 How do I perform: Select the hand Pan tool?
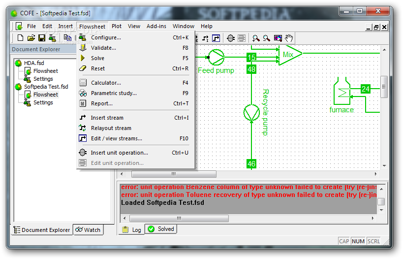tap(289, 38)
